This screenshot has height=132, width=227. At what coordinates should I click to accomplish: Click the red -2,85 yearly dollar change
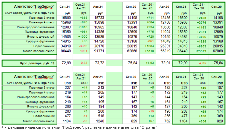pyautogui.click(x=202, y=63)
